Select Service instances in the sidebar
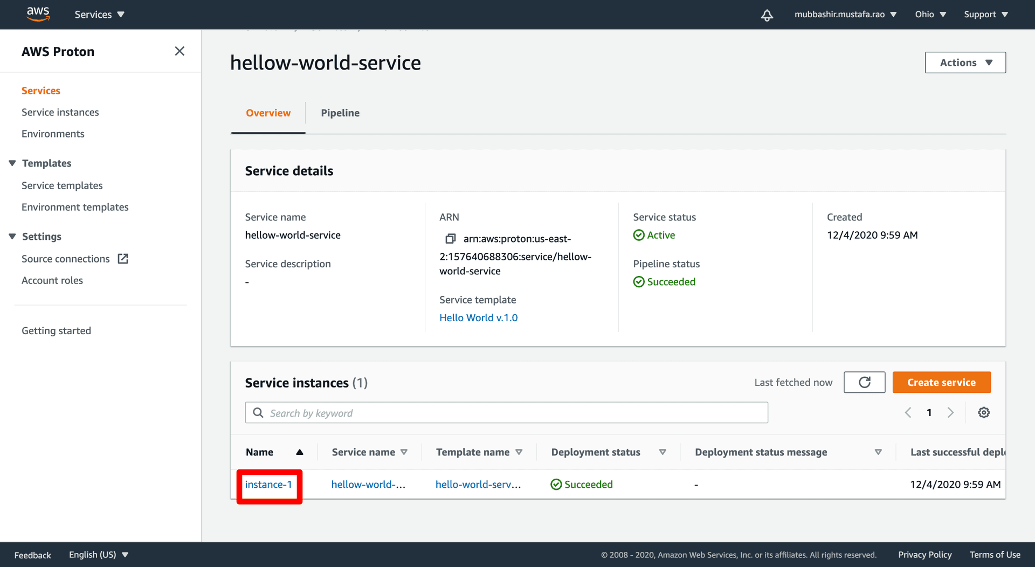 (60, 112)
